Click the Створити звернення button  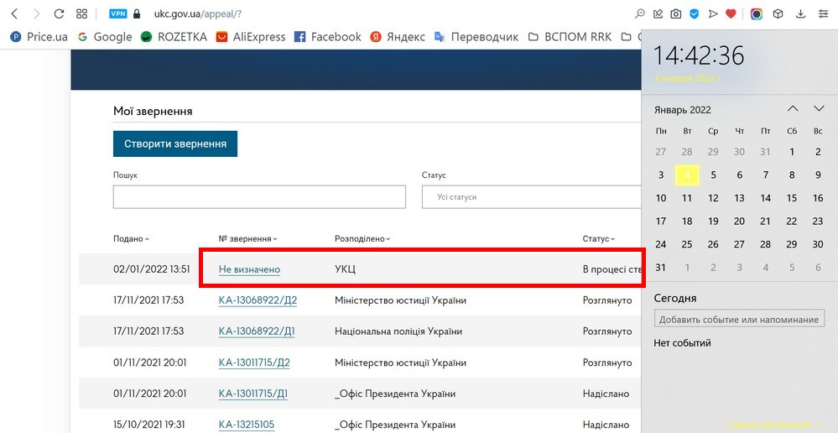(x=175, y=143)
